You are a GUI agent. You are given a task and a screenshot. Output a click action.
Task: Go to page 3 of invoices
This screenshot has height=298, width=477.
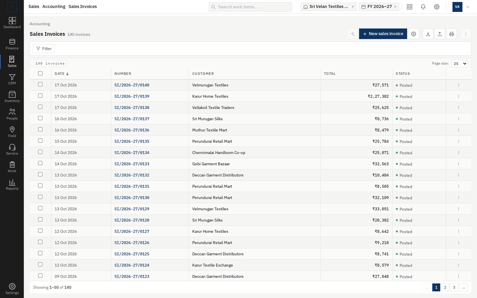coord(454,288)
